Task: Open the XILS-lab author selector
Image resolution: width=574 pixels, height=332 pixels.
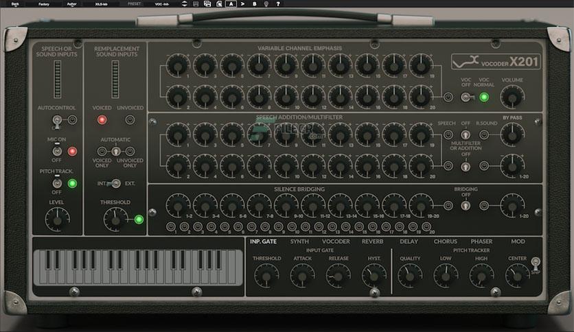Action: [x=101, y=4]
